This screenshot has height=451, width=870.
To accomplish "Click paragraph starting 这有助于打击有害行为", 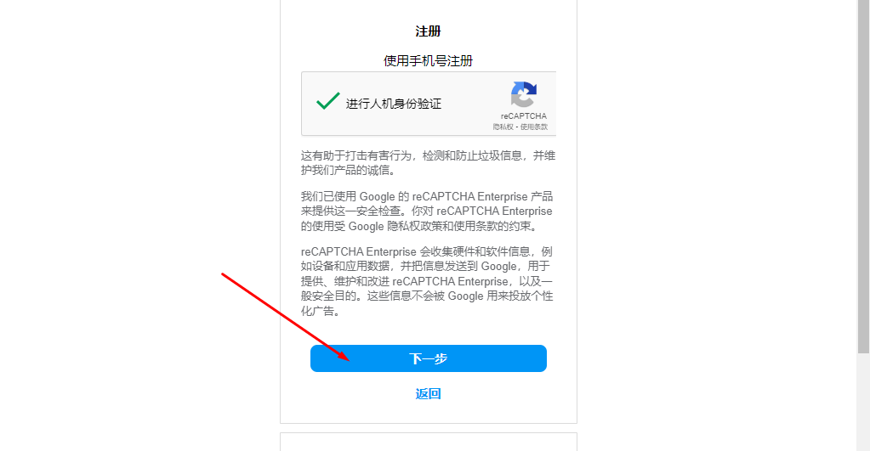I will coord(429,163).
